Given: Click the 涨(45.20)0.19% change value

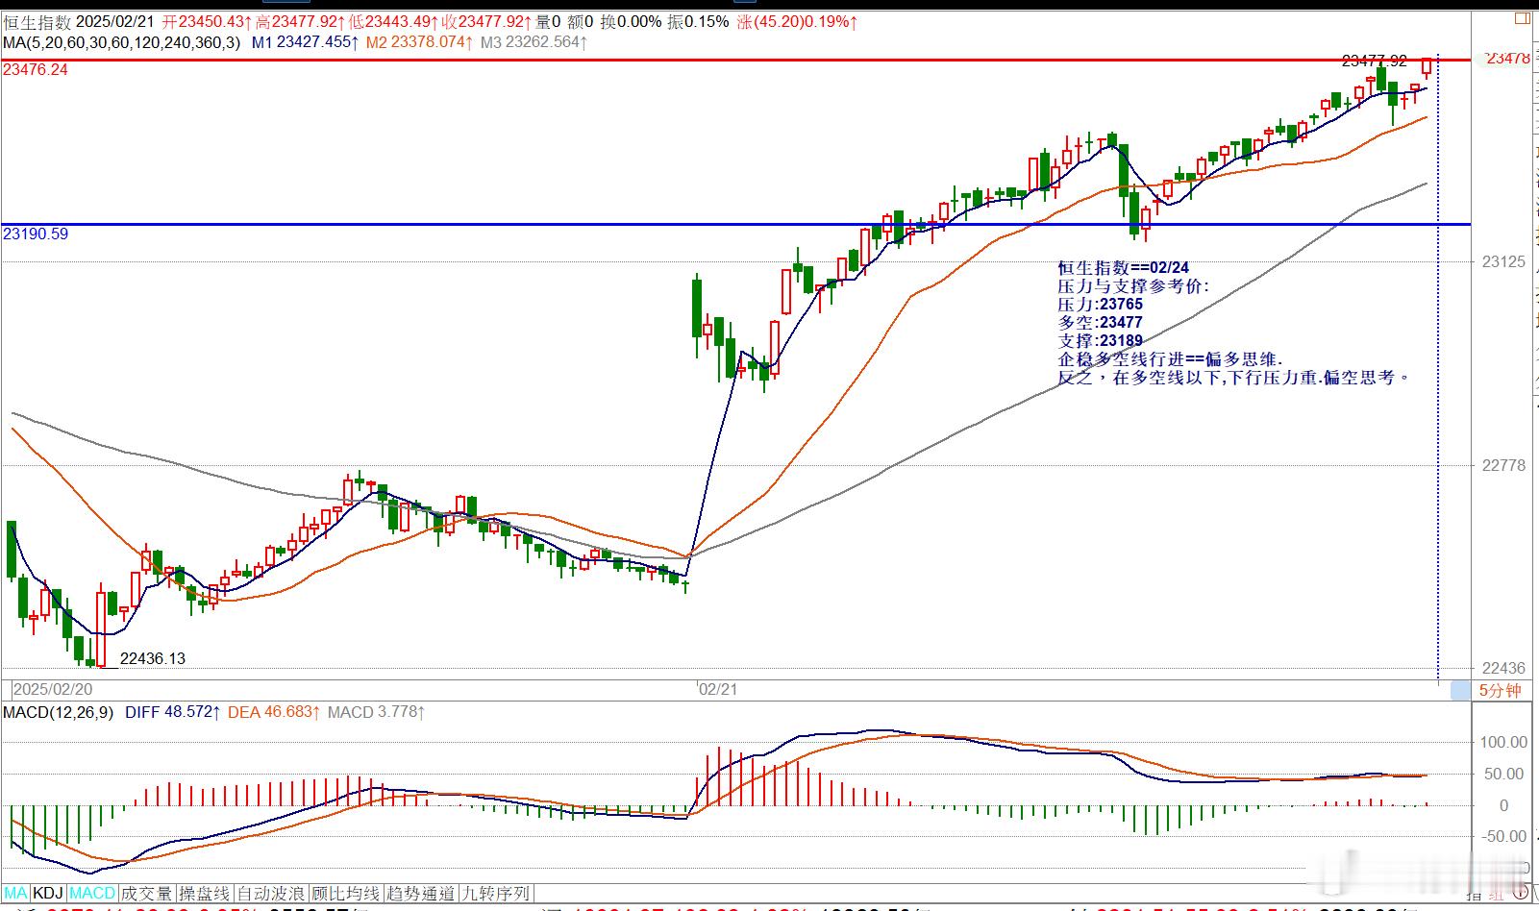Looking at the screenshot, I should pyautogui.click(x=797, y=21).
